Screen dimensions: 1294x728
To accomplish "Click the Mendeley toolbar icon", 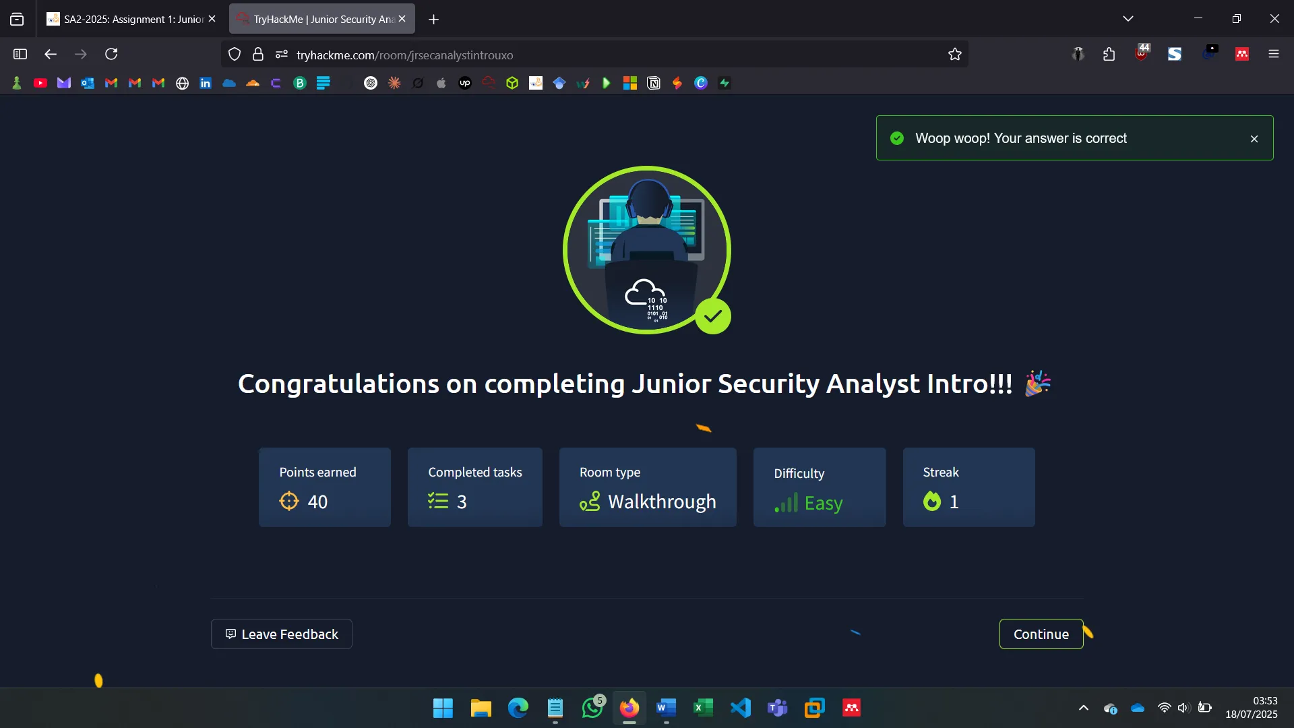I will click(1242, 53).
